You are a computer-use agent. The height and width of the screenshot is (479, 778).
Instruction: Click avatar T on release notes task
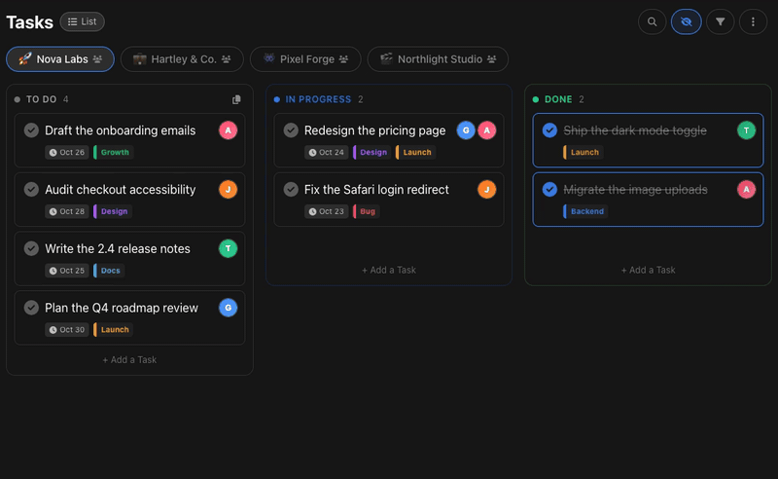[x=229, y=248]
